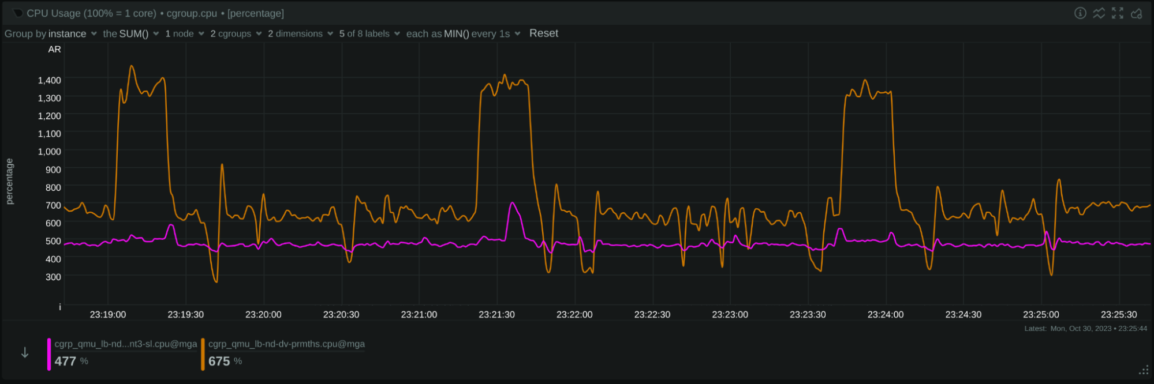Open the 2 dimensions filter menu
The width and height of the screenshot is (1154, 384).
point(300,34)
